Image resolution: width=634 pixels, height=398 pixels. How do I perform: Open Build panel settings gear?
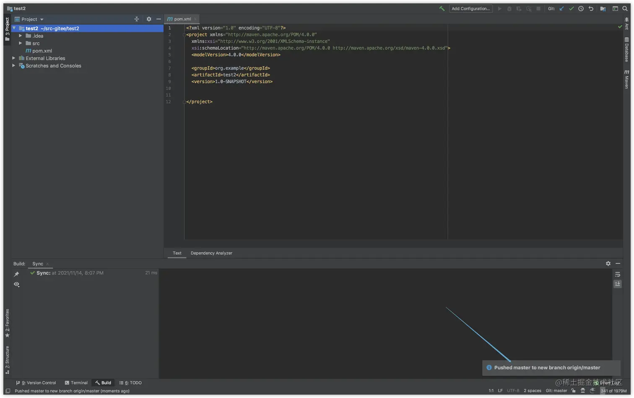608,264
